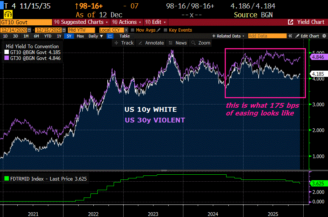The width and height of the screenshot is (328, 217).
Task: Select the 1Y time range tab
Action: pos(59,36)
